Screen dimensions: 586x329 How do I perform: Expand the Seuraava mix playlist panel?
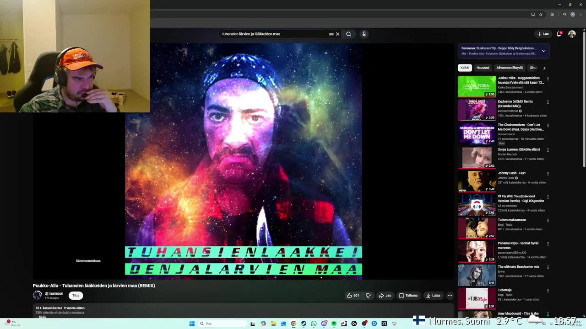click(x=543, y=51)
